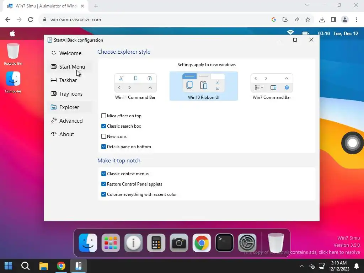Click the Wi-Fi icon in the top bar
The width and height of the screenshot is (364, 273).
pos(290,32)
